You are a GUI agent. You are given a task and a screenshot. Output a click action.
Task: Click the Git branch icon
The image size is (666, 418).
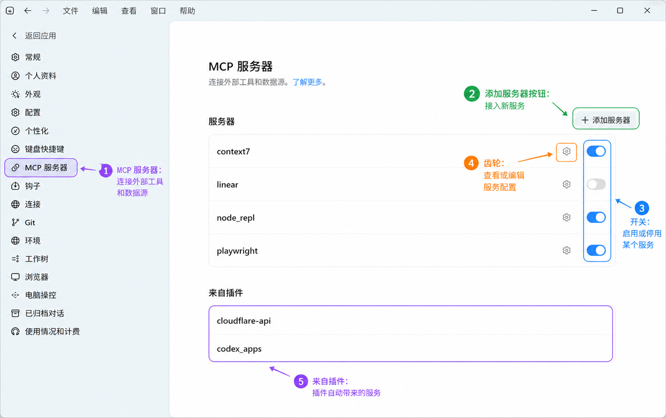[x=15, y=222]
